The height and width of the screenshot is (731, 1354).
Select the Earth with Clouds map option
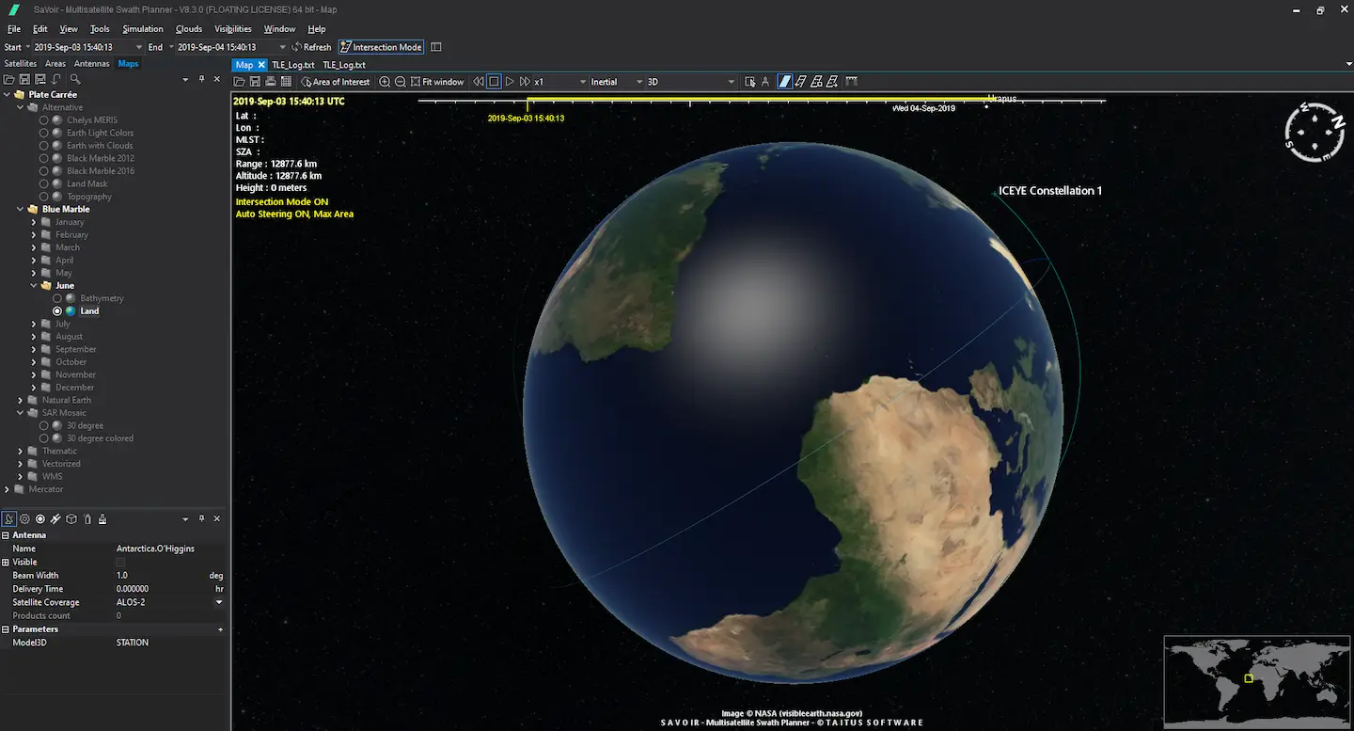click(44, 146)
